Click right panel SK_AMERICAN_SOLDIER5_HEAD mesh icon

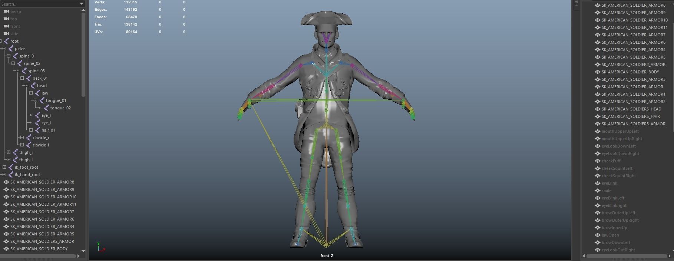point(597,109)
